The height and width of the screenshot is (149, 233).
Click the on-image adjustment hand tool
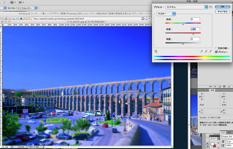[x=156, y=51]
